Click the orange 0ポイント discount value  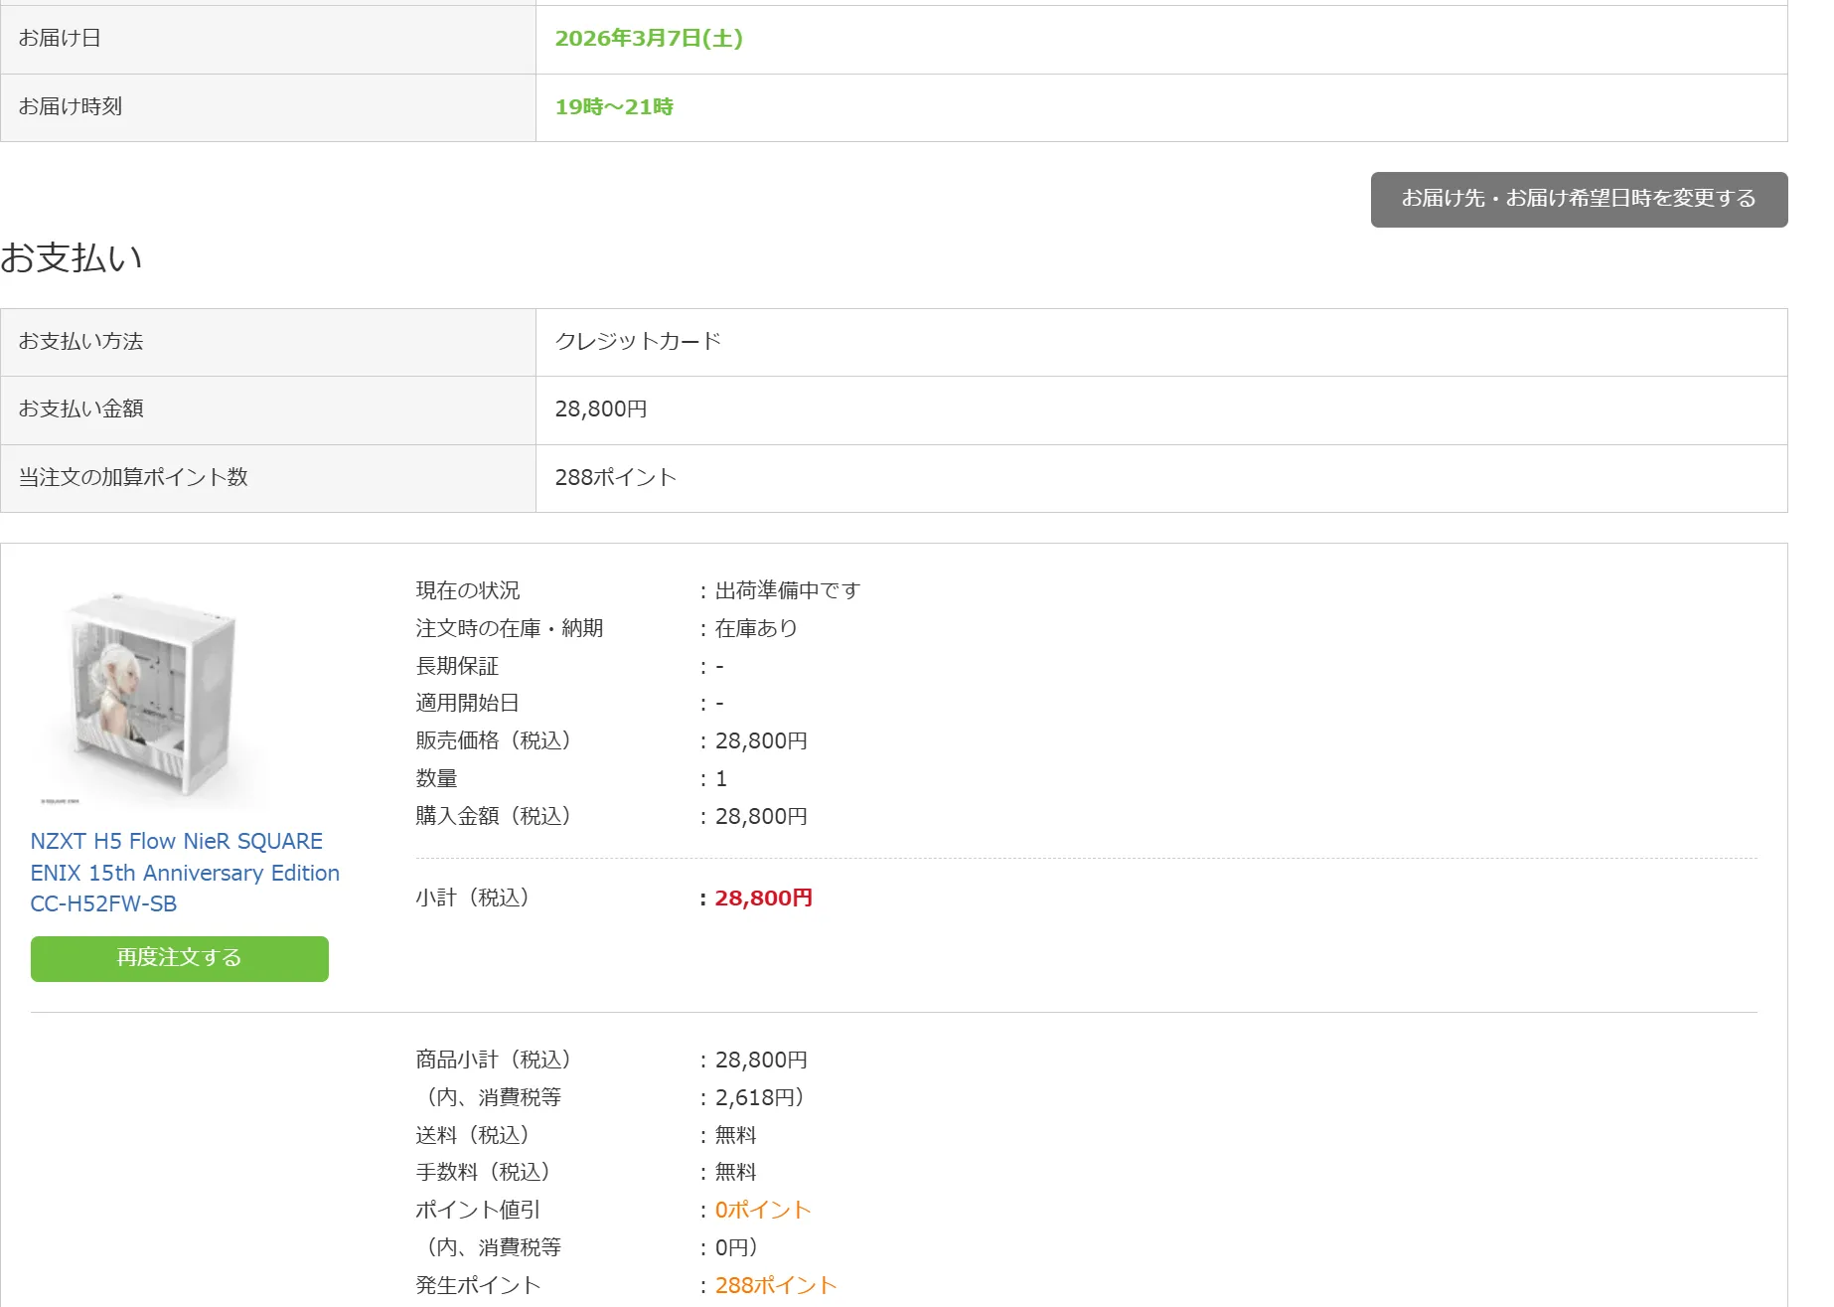point(762,1210)
